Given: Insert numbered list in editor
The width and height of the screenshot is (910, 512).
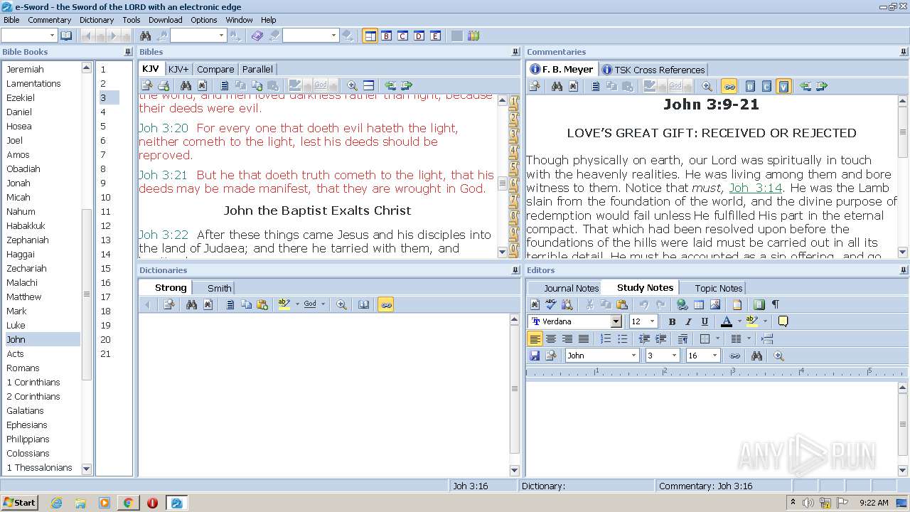Looking at the screenshot, I should tap(606, 338).
